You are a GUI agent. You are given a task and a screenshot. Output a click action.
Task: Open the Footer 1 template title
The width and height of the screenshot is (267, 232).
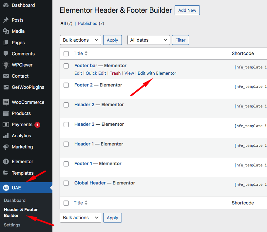(x=83, y=164)
